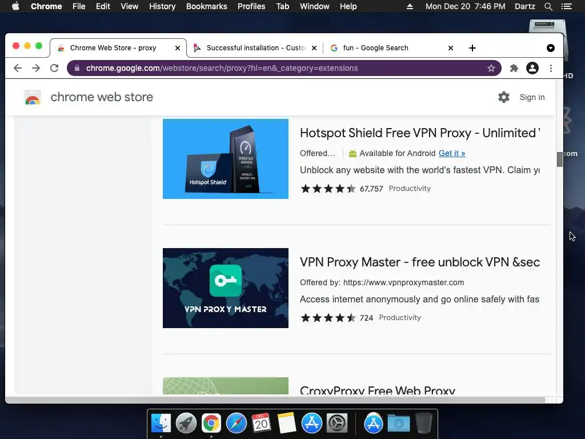Open the Window menu
The height and width of the screenshot is (439, 585).
315,6
